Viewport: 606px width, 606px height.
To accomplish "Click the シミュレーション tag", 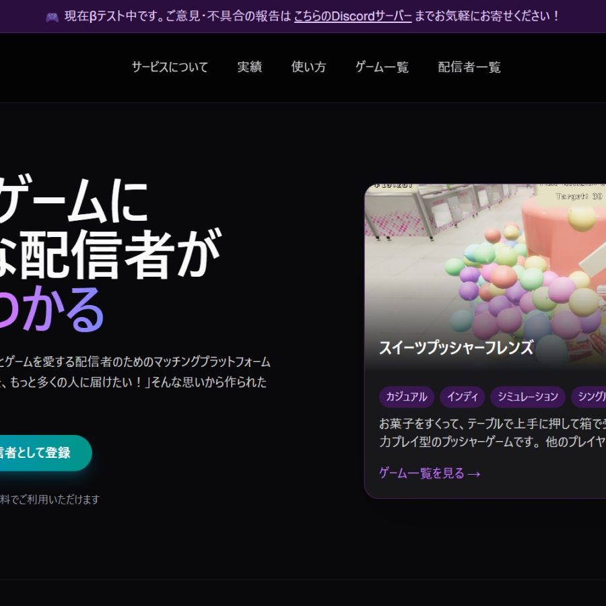I will point(529,397).
